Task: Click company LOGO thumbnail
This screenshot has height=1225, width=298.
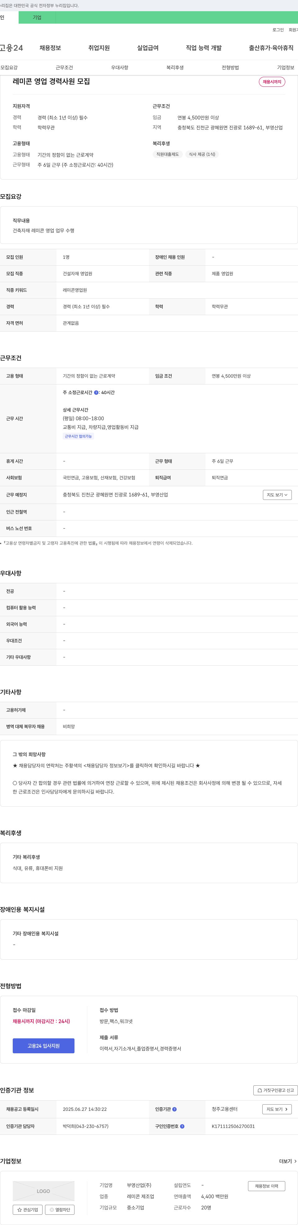Action: tap(44, 1191)
